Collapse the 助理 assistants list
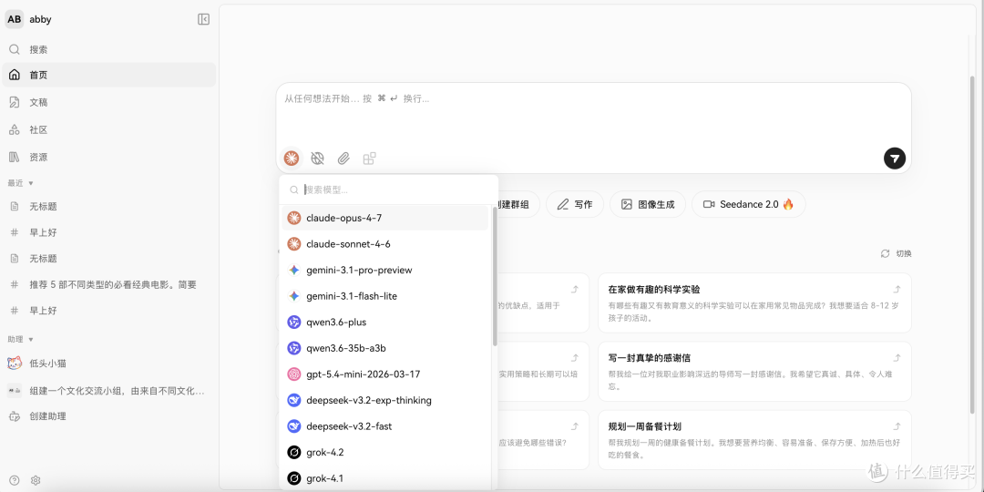Screen dimensions: 984x492 click(x=21, y=340)
